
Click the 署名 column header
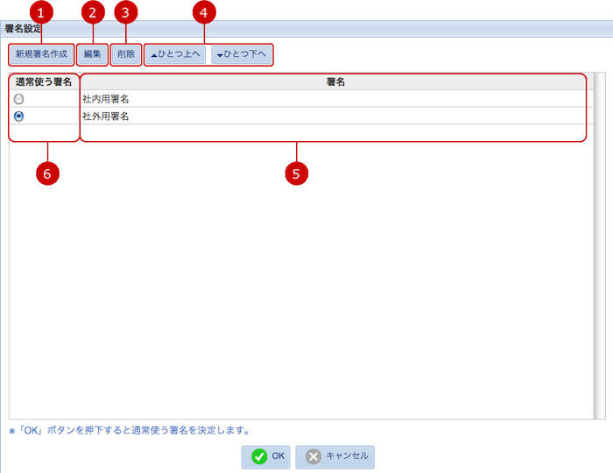click(334, 81)
